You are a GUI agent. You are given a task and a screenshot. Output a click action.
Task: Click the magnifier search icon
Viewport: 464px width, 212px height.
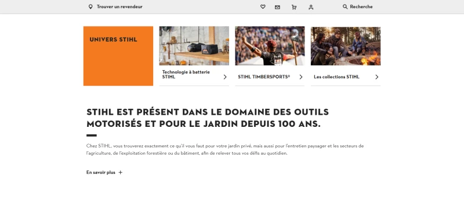point(345,6)
